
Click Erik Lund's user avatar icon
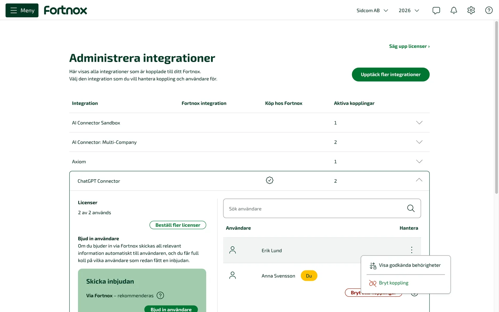coord(233,250)
